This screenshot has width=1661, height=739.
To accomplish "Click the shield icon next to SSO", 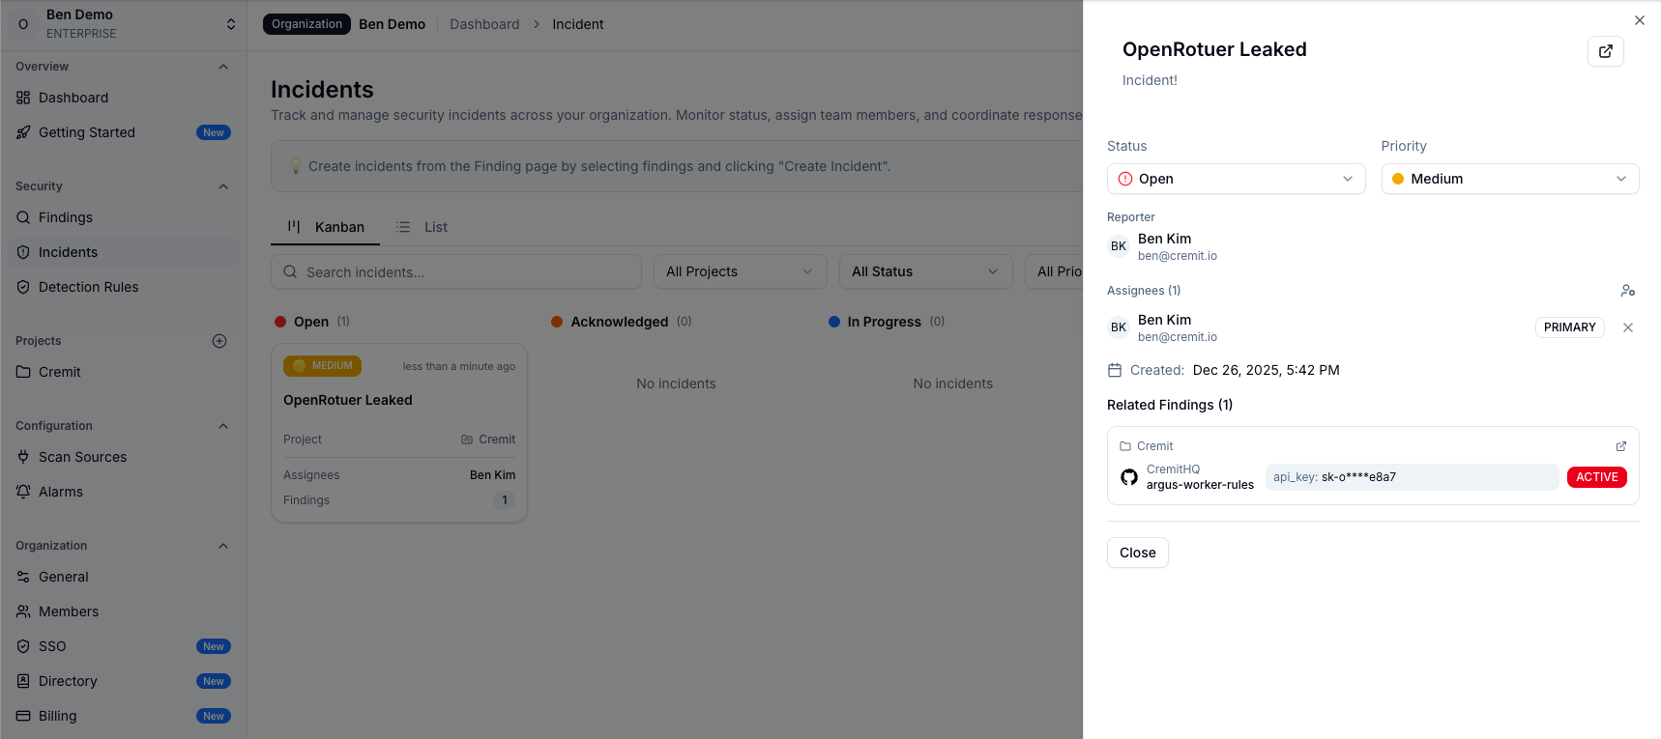I will tap(23, 646).
